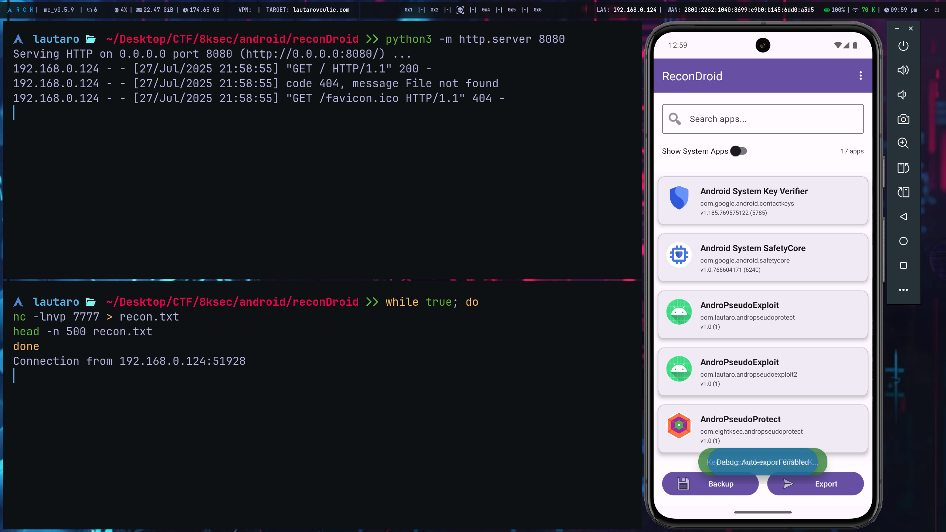Screen dimensions: 946x532
Task: Click the emulator power button icon
Action: [x=903, y=46]
